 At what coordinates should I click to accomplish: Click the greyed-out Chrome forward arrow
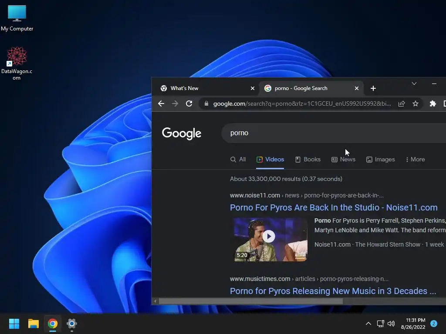pyautogui.click(x=175, y=104)
